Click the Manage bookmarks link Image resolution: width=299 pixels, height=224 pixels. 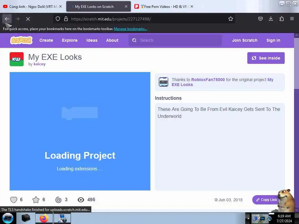[131, 29]
